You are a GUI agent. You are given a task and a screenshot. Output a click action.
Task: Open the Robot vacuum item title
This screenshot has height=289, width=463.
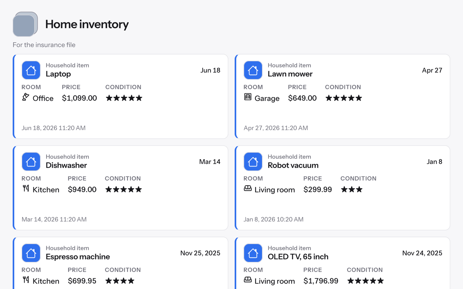(x=293, y=165)
